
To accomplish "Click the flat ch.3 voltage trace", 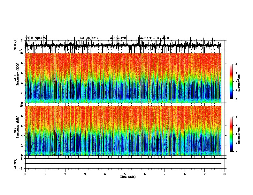I will [123, 163].
